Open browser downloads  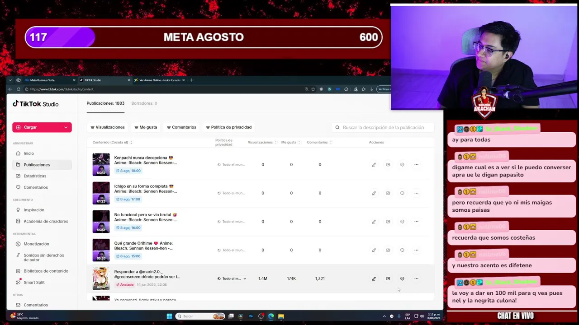tap(371, 89)
